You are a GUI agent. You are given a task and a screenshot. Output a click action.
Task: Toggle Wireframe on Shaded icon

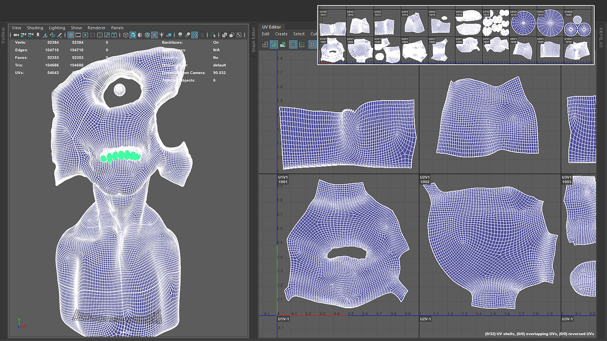tap(147, 35)
